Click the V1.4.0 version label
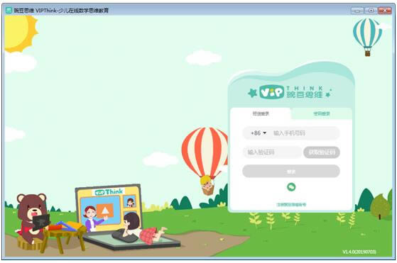This screenshot has width=397, height=263. click(359, 252)
